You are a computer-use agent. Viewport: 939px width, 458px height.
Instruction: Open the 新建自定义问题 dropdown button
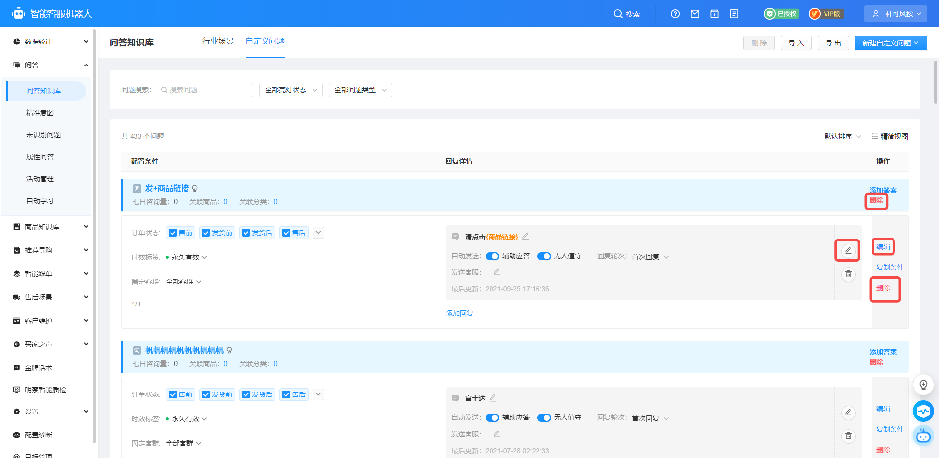click(891, 43)
